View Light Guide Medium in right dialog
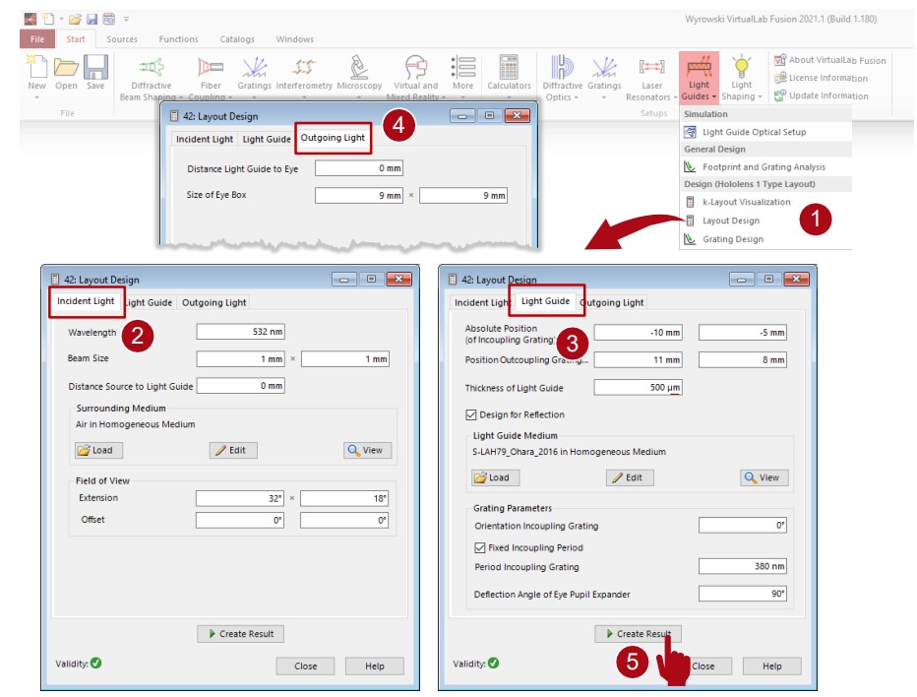Viewport: 917px width, 697px height. (764, 477)
